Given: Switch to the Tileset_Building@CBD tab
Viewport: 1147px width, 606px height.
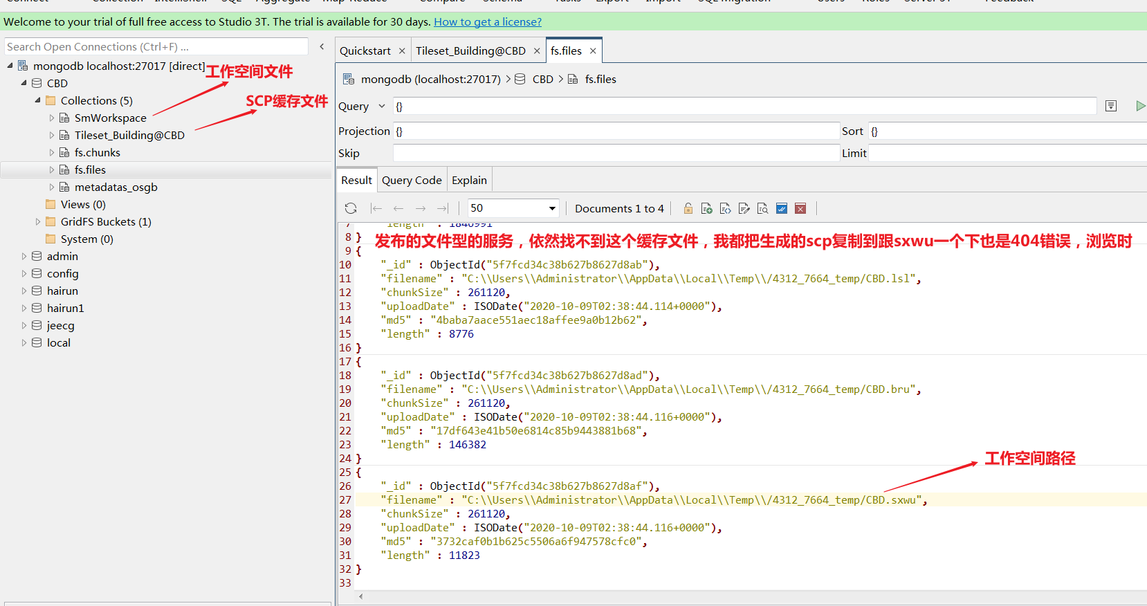Looking at the screenshot, I should tap(470, 50).
